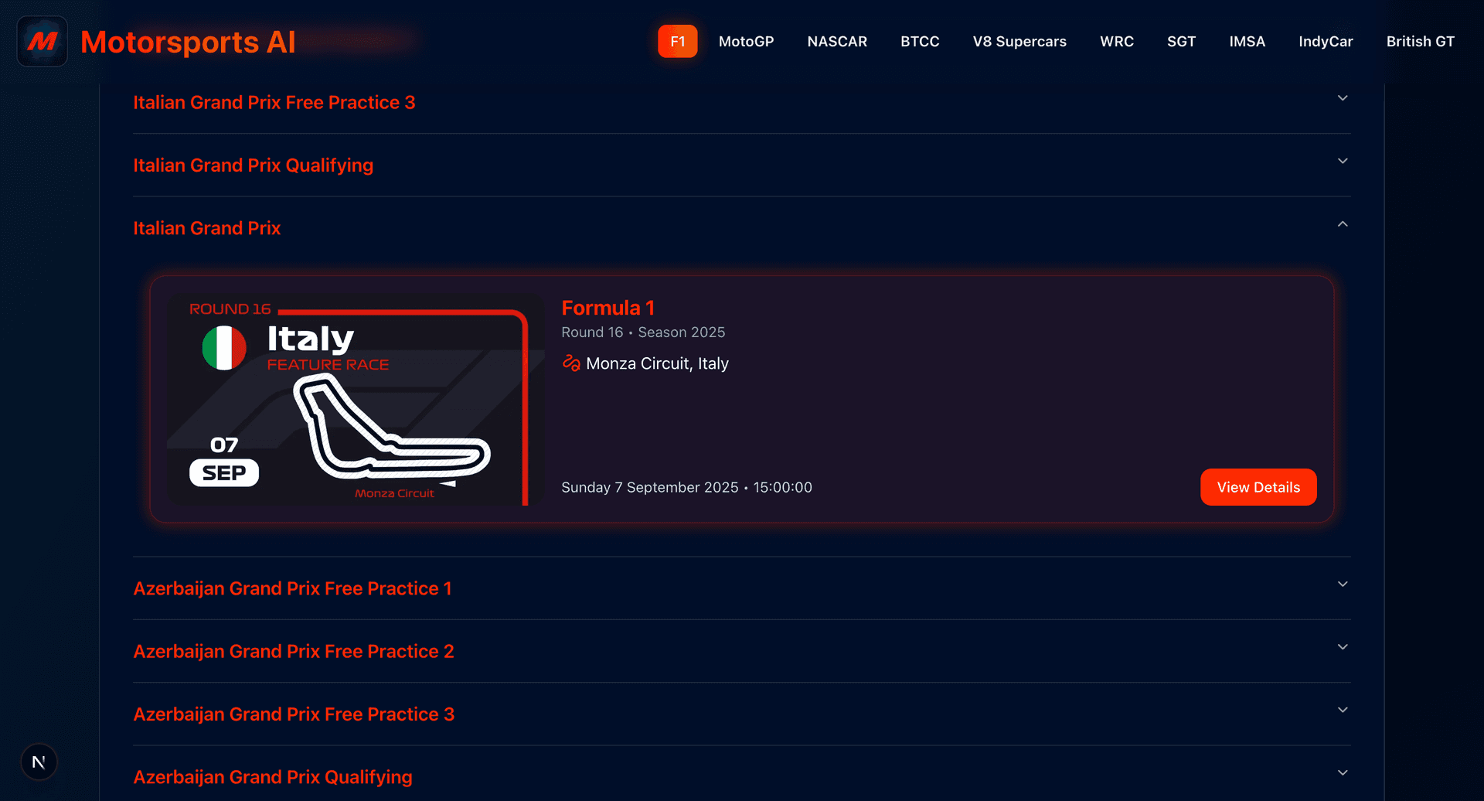Expand Azerbaijan Grand Prix Free Practice 1 chevron

(x=1343, y=585)
